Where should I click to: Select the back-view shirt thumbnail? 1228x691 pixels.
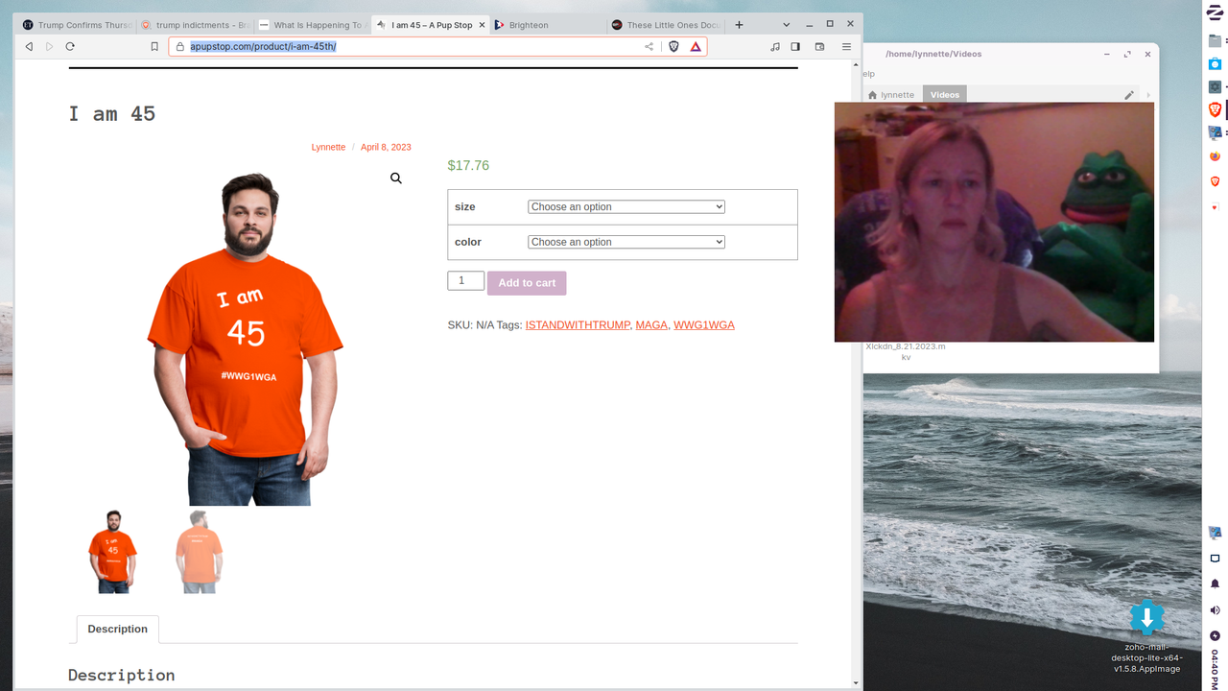click(200, 552)
